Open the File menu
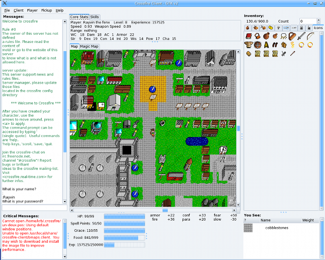325x260 pixels. [7, 10]
